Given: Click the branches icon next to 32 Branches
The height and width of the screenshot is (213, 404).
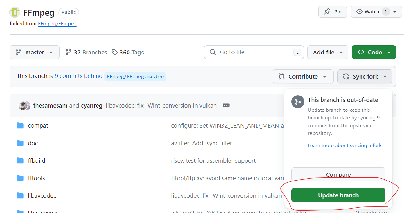Looking at the screenshot, I should (68, 52).
